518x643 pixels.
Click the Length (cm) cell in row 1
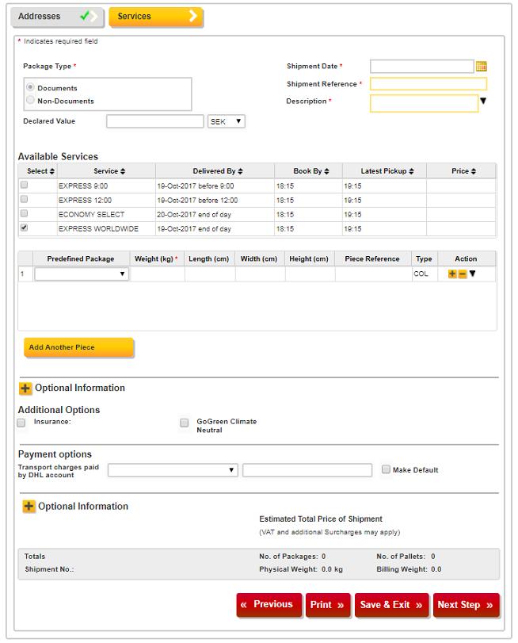pos(210,274)
